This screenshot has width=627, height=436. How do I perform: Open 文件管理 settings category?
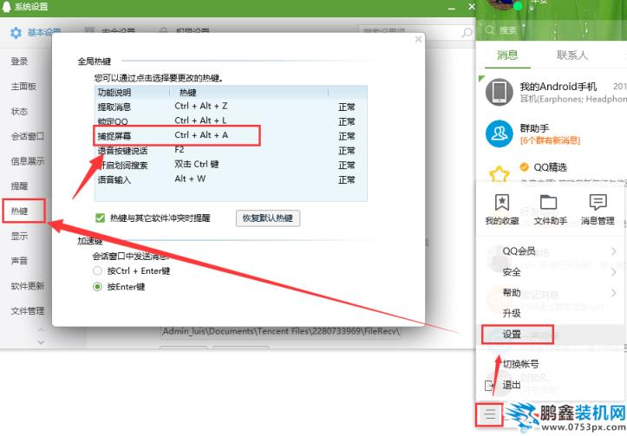click(28, 310)
